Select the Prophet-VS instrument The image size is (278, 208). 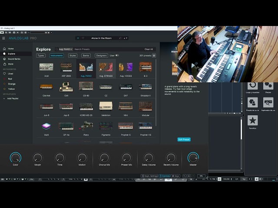[x=146, y=128]
